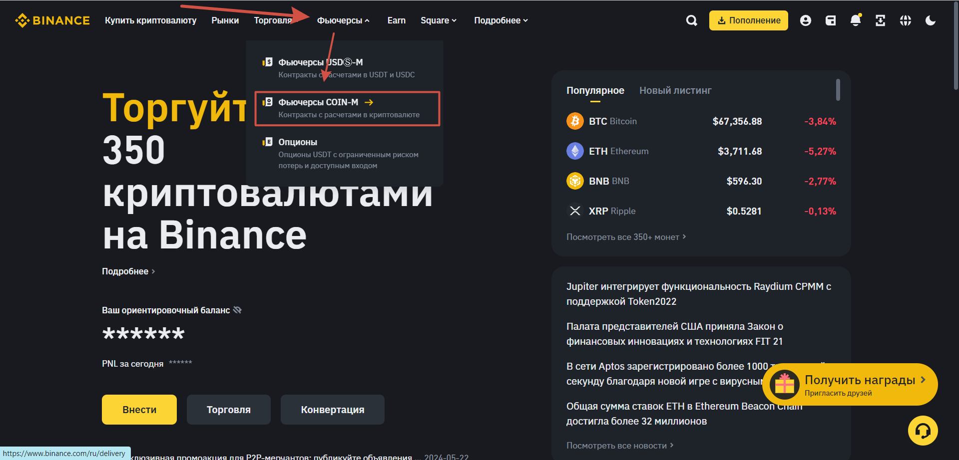This screenshot has width=959, height=460.
Task: Click the Конвертация button
Action: 333,410
